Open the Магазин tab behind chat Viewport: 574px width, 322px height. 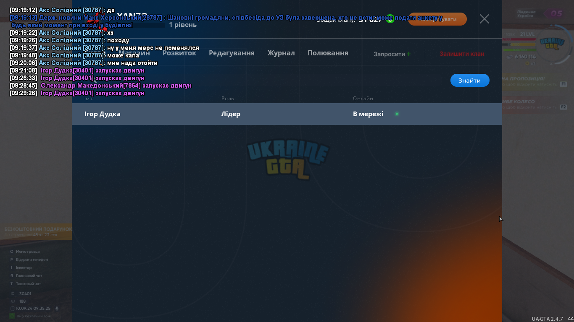(x=134, y=53)
